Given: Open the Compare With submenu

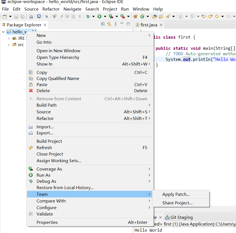Looking at the screenshot, I should point(90,201).
